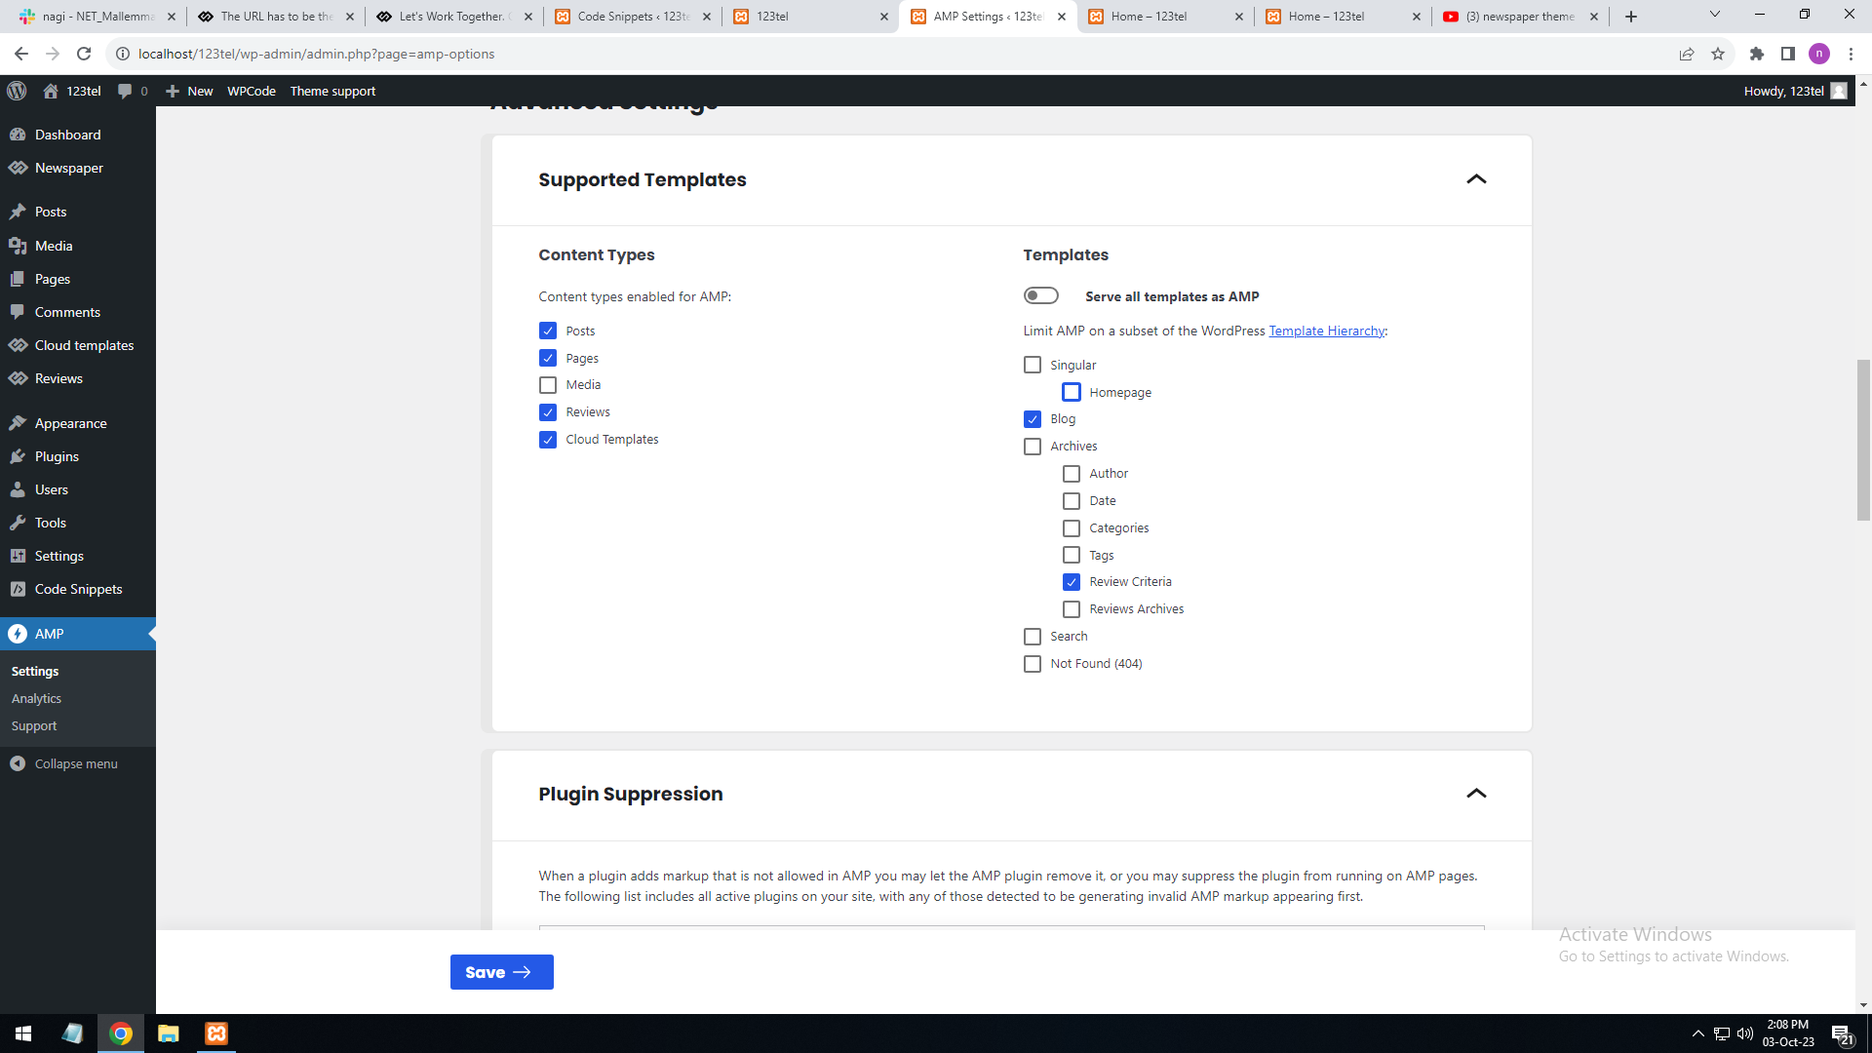
Task: Uncheck the Posts content type
Action: point(548,331)
